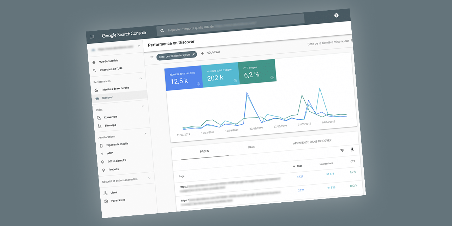Viewport: 452px width, 226px height.
Task: Click the 2 221 clics value
Action: pos(301,190)
